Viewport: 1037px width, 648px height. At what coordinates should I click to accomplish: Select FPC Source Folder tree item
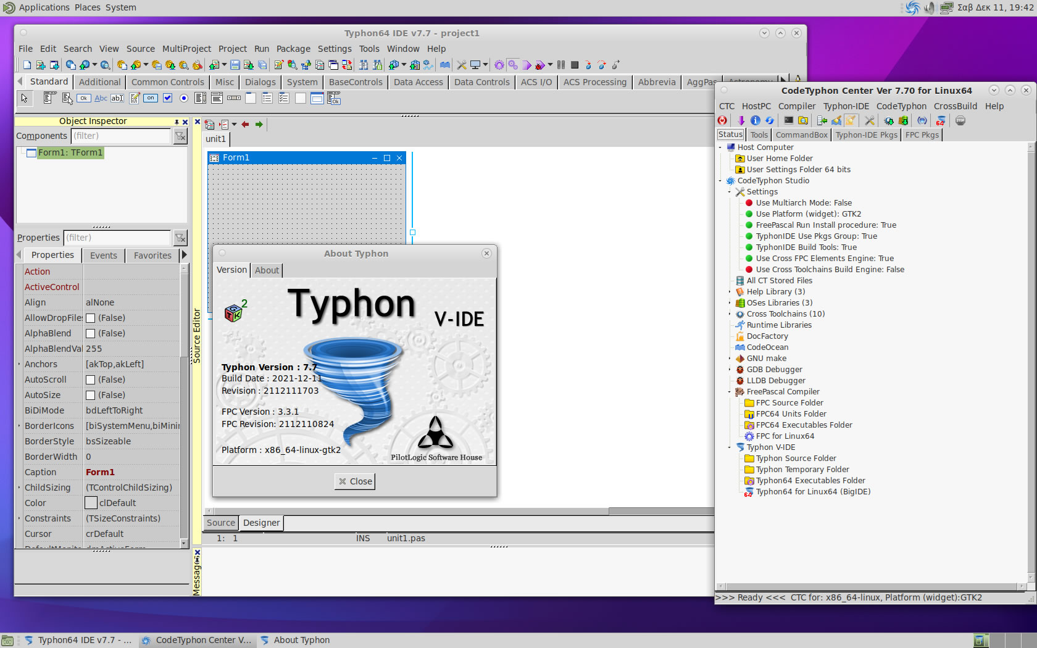tap(789, 403)
